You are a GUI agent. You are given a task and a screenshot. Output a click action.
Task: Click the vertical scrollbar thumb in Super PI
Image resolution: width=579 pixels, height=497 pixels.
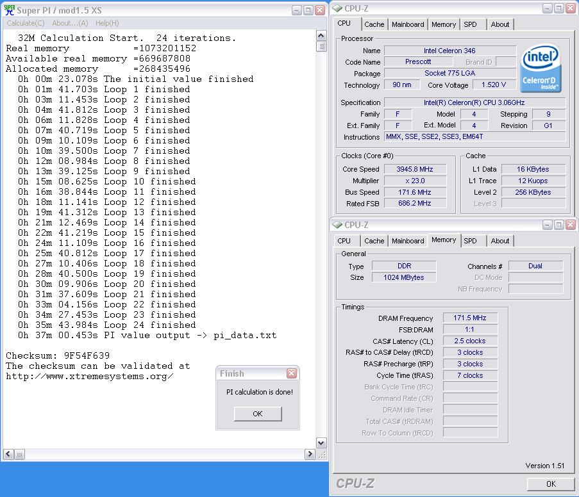coord(321,46)
